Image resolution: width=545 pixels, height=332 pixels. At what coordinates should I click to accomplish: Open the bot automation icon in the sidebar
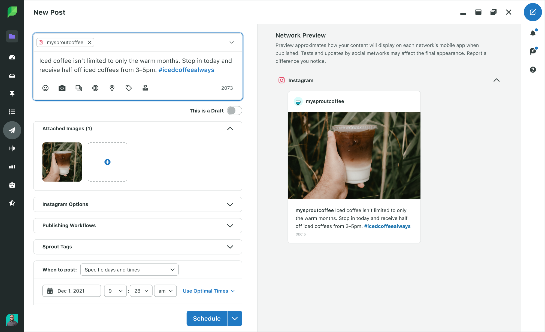12,185
